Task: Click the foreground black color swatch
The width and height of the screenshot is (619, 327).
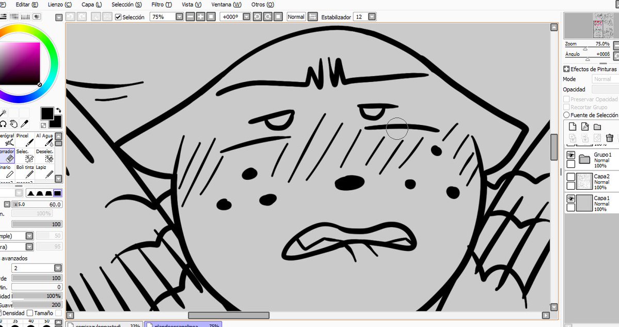Action: point(47,113)
